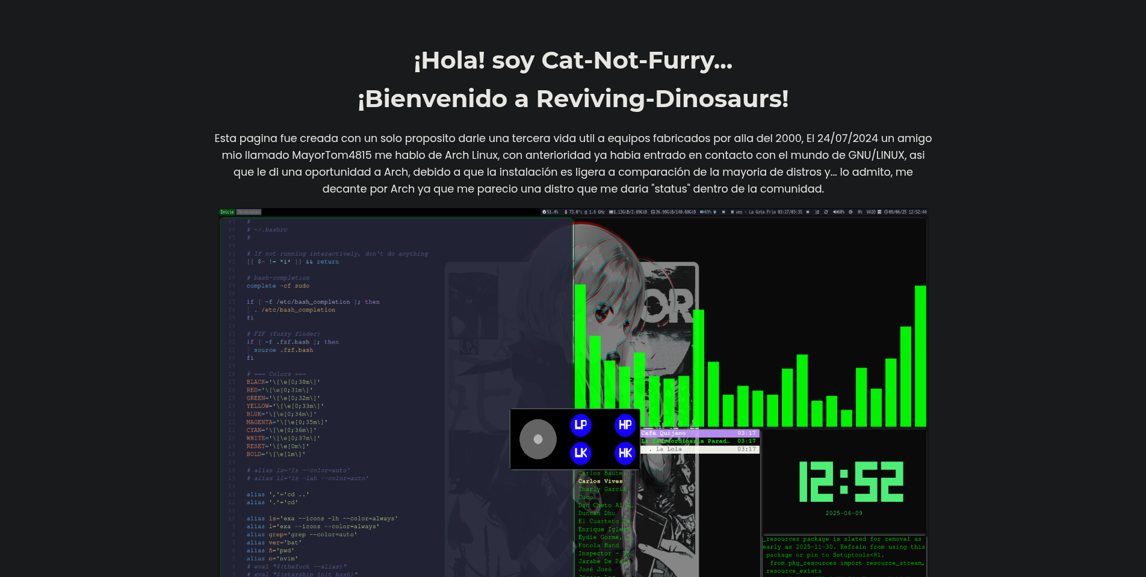Select Carlos Vives in the artist list

click(x=600, y=481)
